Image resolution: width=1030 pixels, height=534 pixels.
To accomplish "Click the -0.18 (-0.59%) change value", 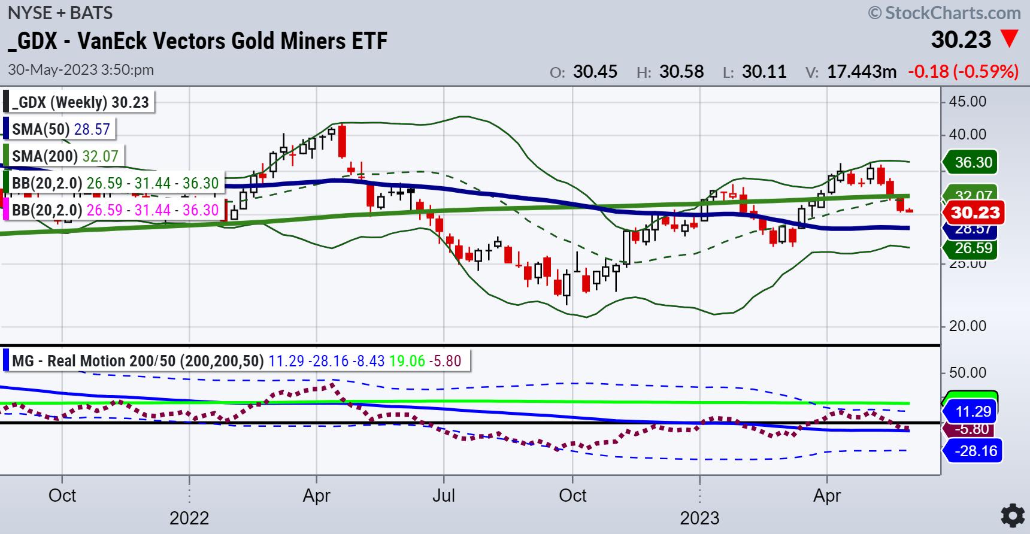I will pyautogui.click(x=964, y=72).
